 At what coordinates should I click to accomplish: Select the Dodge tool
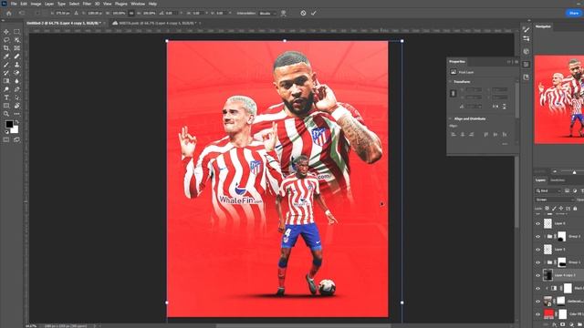click(x=6, y=89)
